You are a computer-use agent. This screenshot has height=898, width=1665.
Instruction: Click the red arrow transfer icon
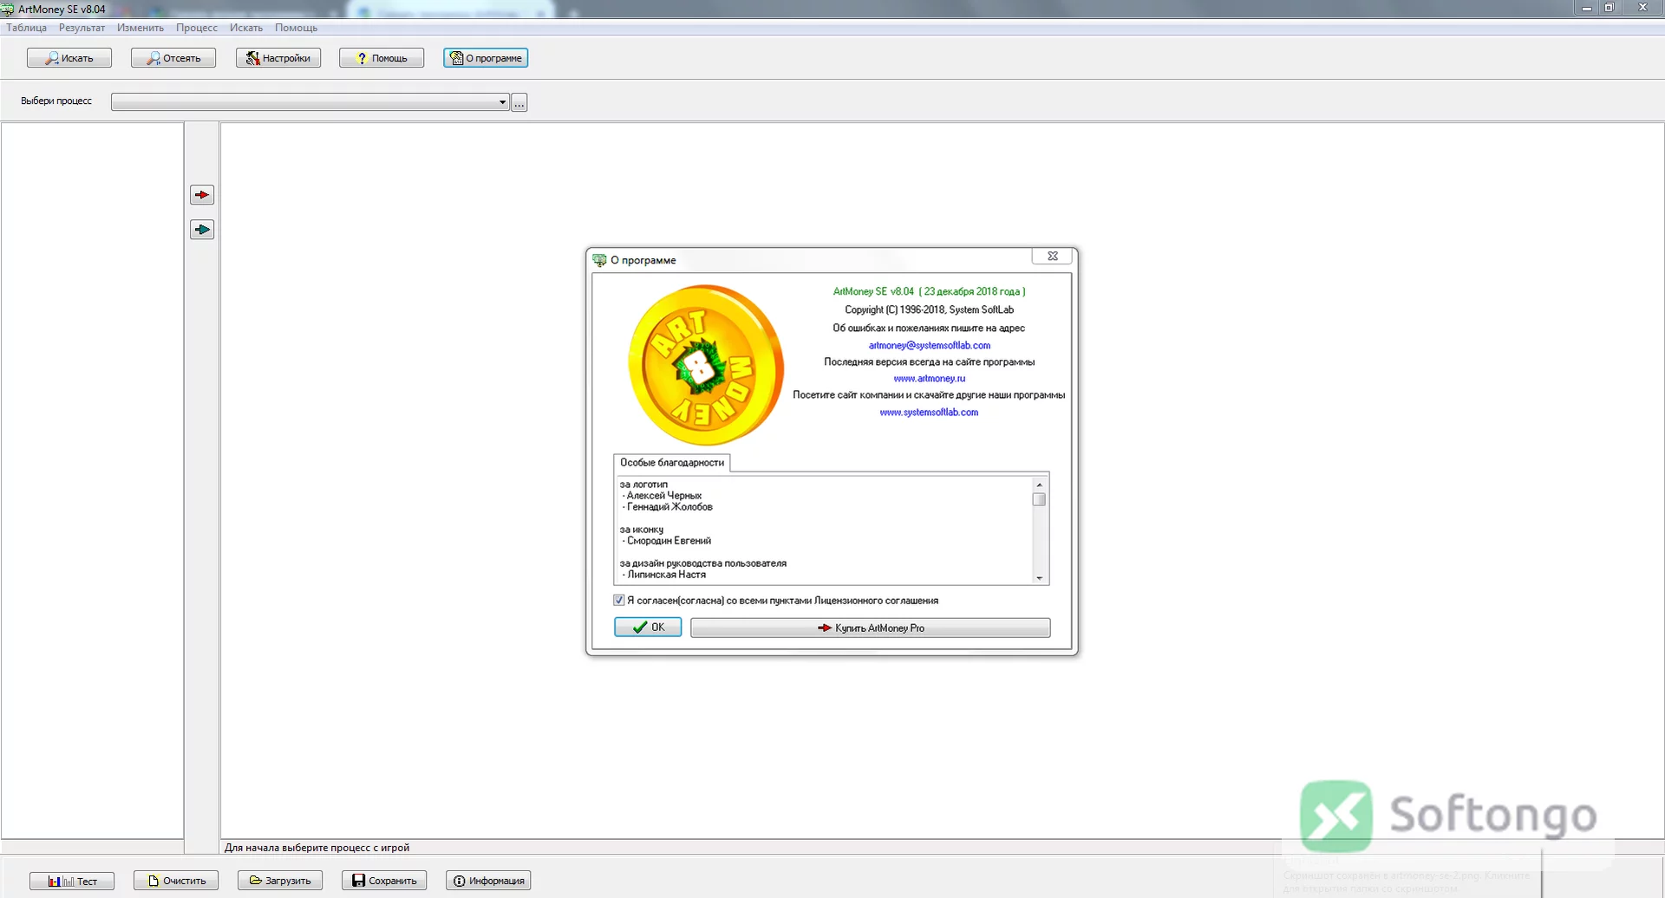pyautogui.click(x=202, y=195)
